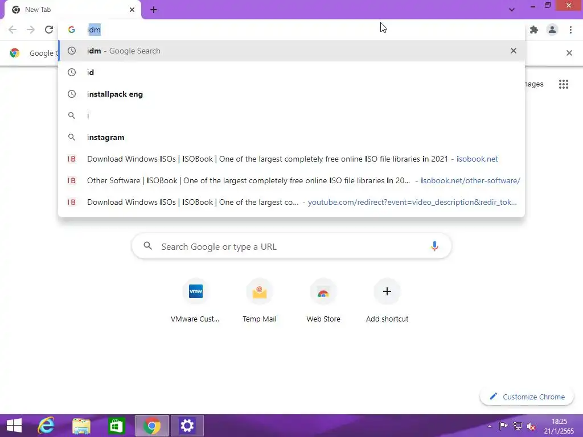Choose the 'idm - Google Search' suggestion
Image resolution: width=583 pixels, height=437 pixels.
(291, 51)
